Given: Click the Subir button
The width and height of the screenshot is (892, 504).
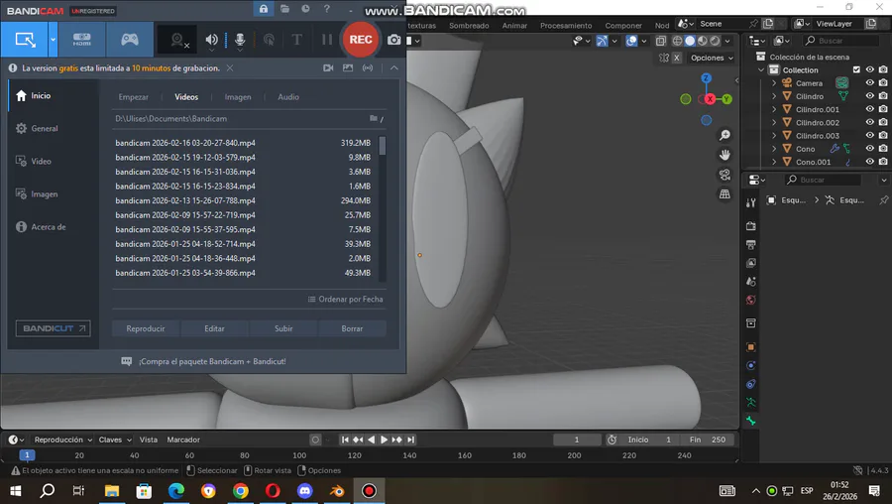Looking at the screenshot, I should coord(283,328).
